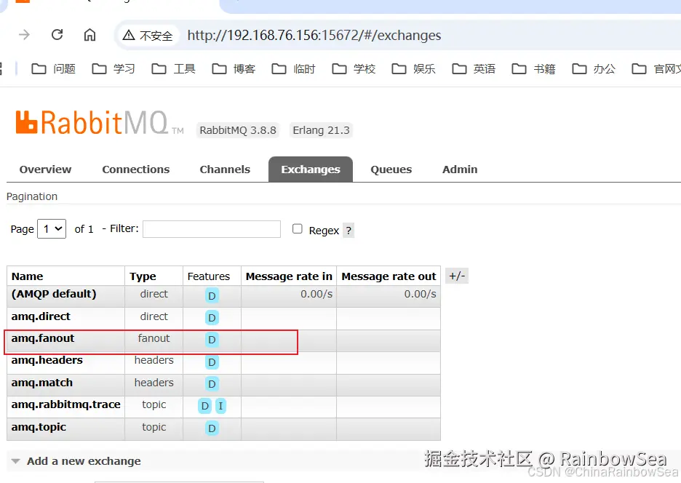
Task: Open the 博客 bookmark folder
Action: pos(234,68)
